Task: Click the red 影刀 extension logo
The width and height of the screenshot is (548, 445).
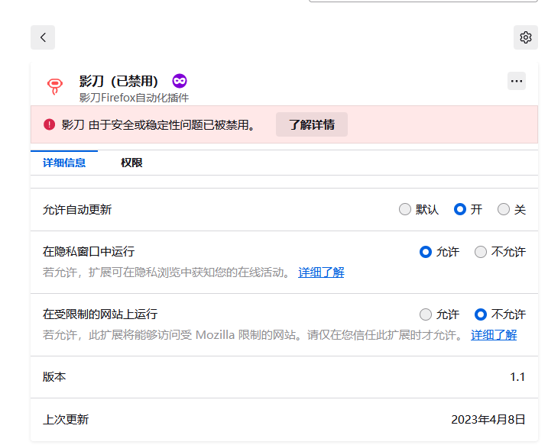Action: [55, 86]
